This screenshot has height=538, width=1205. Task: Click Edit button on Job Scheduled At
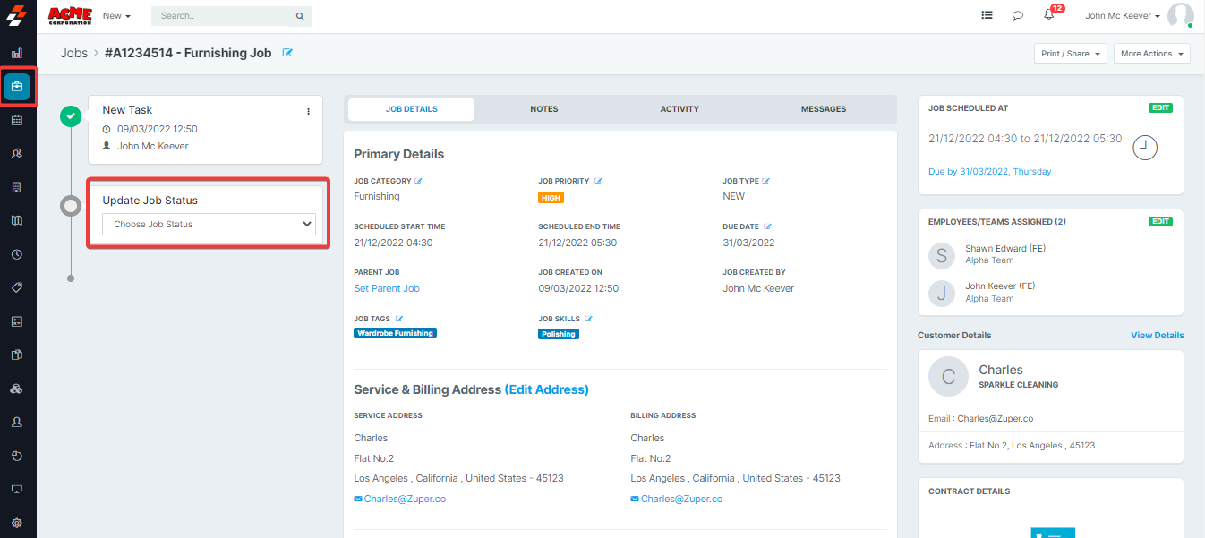pos(1160,107)
